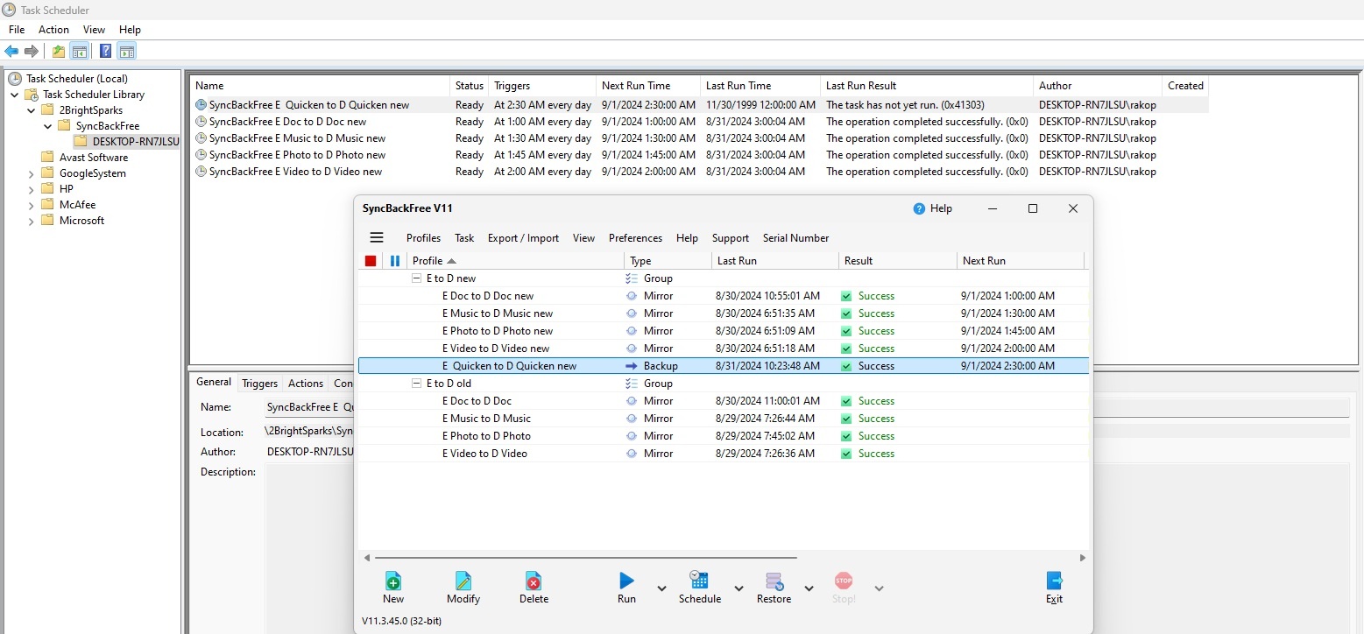Expand the McAfee folder

coord(32,205)
